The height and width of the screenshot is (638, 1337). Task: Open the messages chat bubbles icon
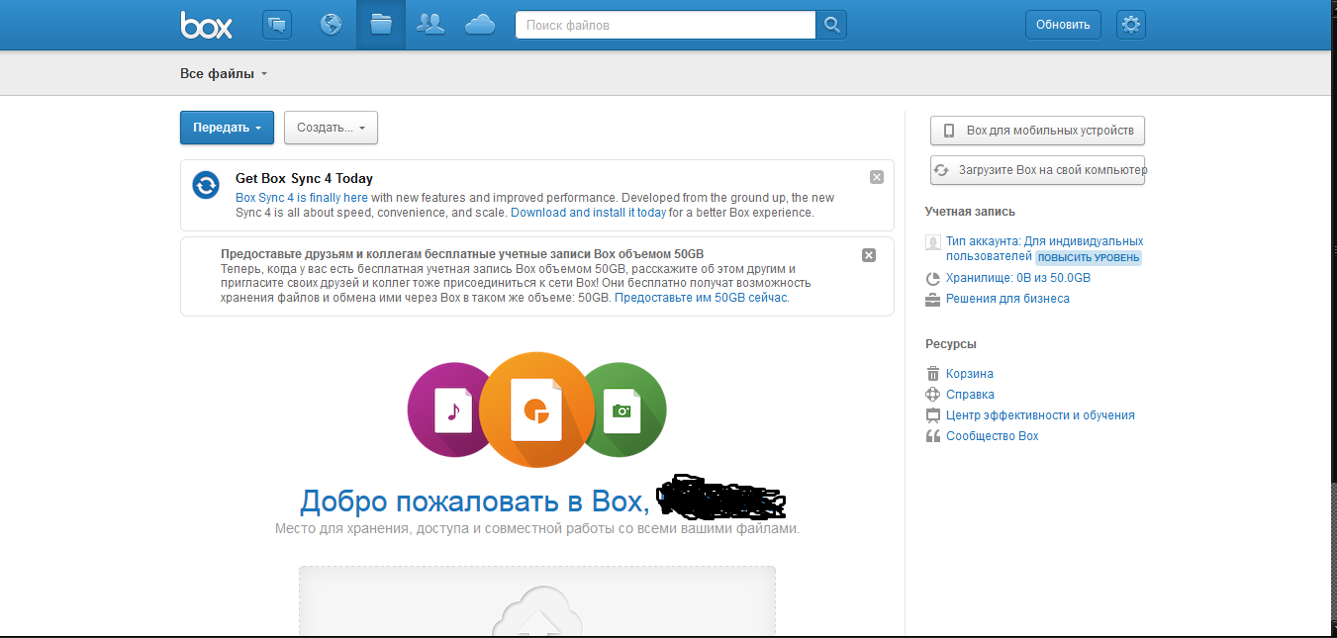click(x=277, y=25)
